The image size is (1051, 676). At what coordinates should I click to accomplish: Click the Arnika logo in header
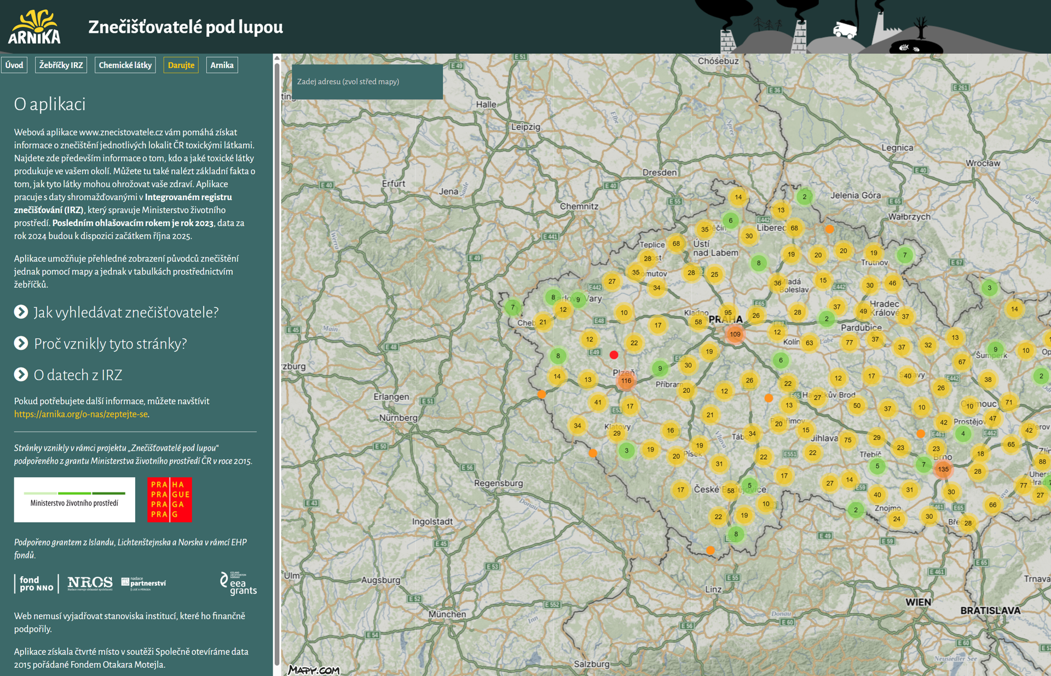coord(34,27)
